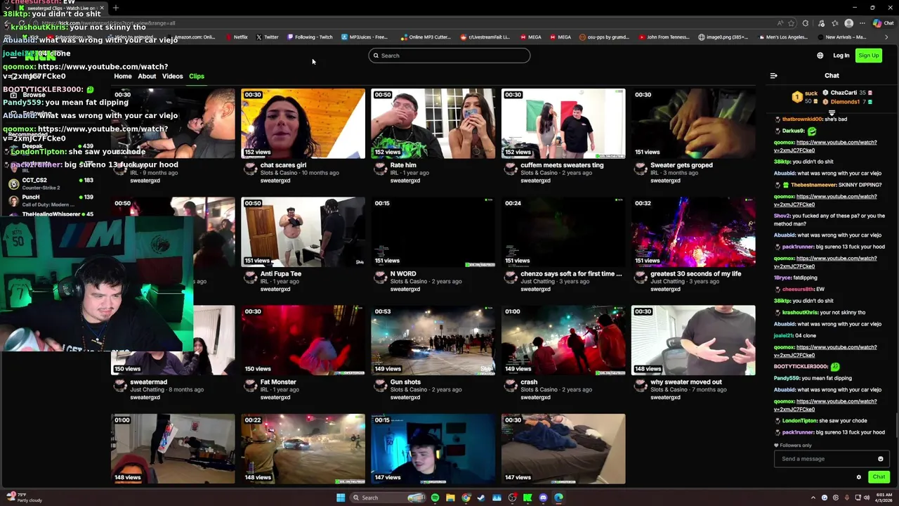The height and width of the screenshot is (506, 899).
Task: Expand the chat leaderboard arrow
Action: pyautogui.click(x=832, y=112)
